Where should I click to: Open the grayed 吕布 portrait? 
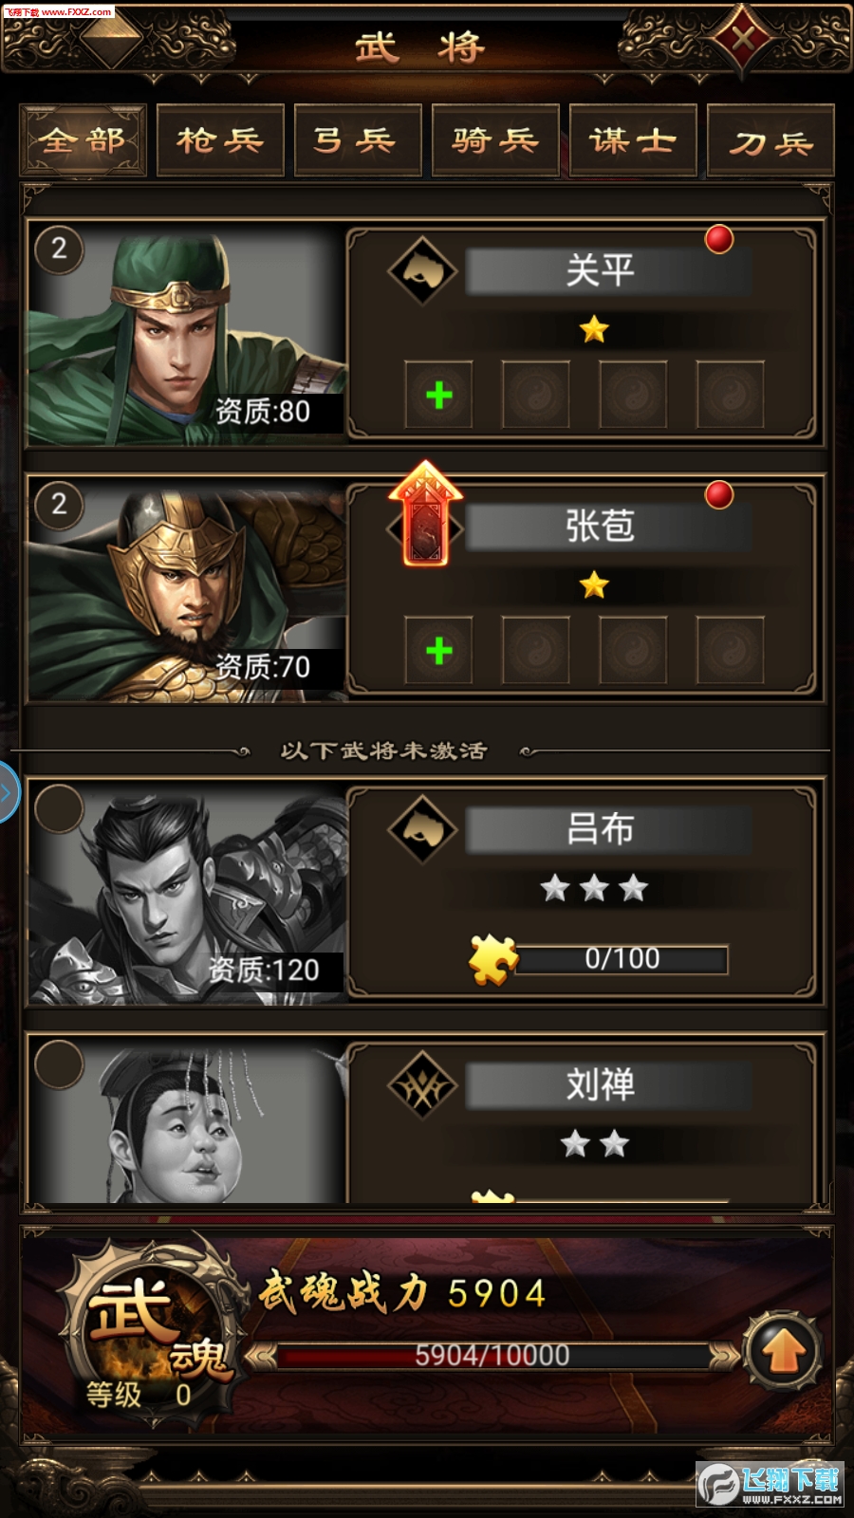click(186, 893)
